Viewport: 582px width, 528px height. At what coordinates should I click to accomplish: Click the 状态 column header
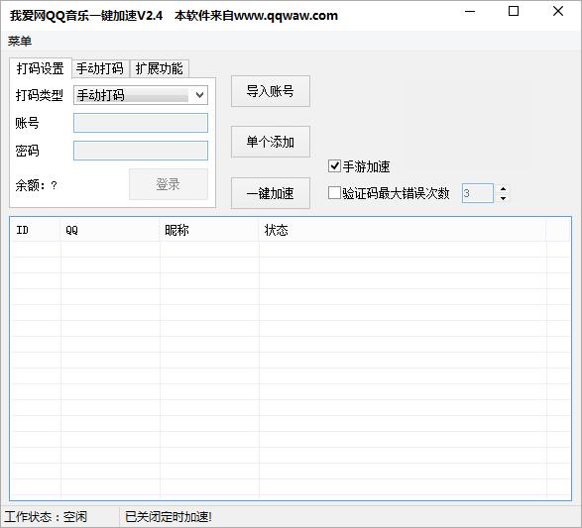[403, 230]
